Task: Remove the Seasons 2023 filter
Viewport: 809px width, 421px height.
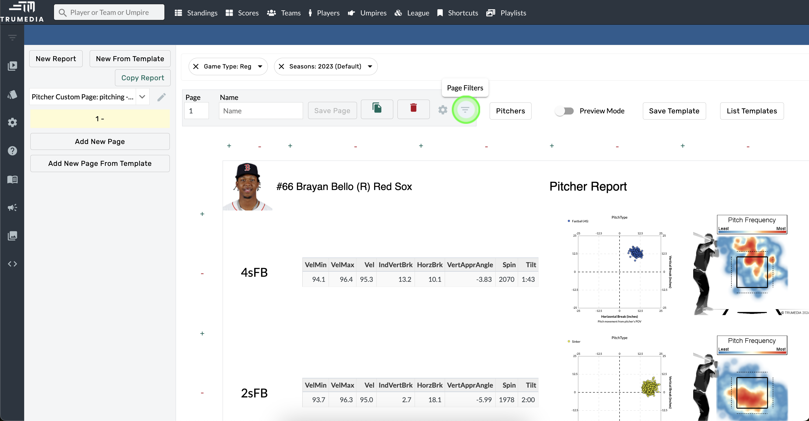Action: tap(281, 67)
